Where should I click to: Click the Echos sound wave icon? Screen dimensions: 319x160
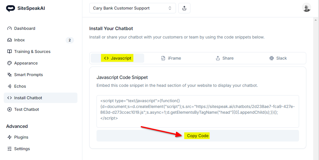click(10, 86)
